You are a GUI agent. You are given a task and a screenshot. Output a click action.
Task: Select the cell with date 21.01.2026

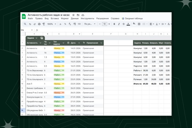pos(74,71)
